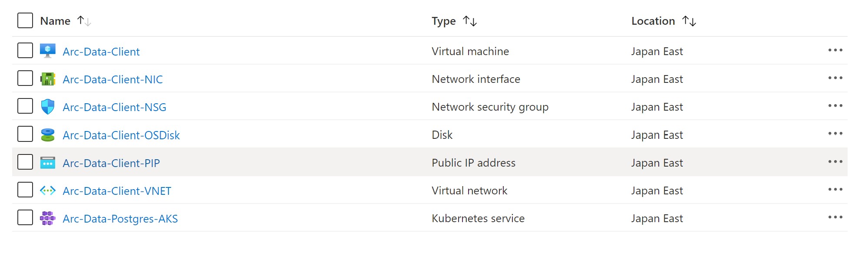This screenshot has width=865, height=269.
Task: Select the Public IP icon for Arc-Data-Client-PIP
Action: click(48, 162)
